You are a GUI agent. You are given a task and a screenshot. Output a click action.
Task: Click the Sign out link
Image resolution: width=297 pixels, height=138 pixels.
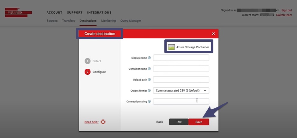(287, 10)
